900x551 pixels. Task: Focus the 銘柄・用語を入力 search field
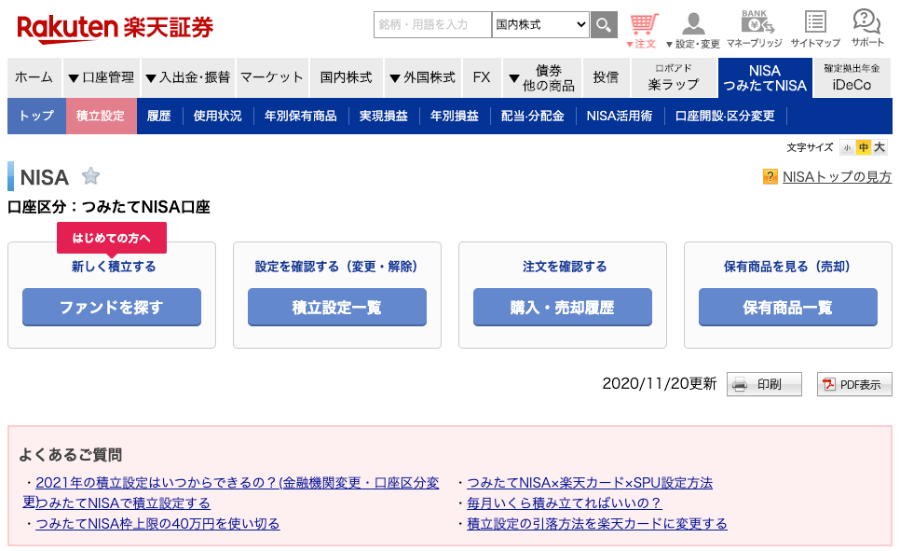[x=433, y=24]
